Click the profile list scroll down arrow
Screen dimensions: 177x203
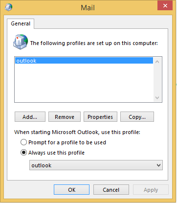pos(157,98)
